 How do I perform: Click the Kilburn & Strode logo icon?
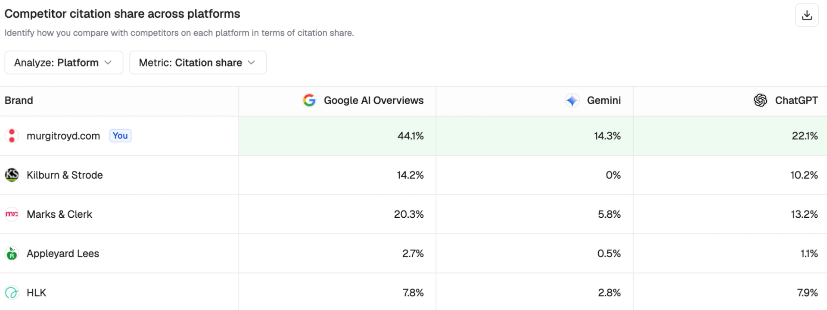[x=12, y=175]
